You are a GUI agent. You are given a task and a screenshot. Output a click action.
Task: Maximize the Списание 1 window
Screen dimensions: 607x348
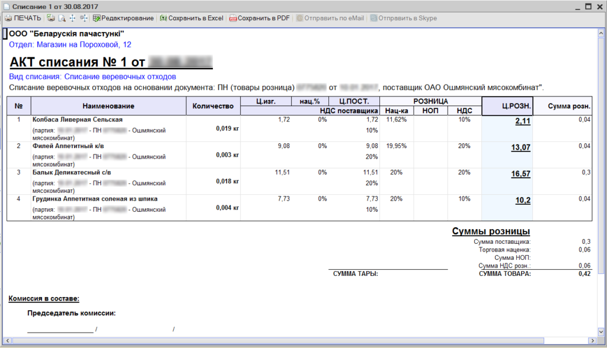point(589,6)
